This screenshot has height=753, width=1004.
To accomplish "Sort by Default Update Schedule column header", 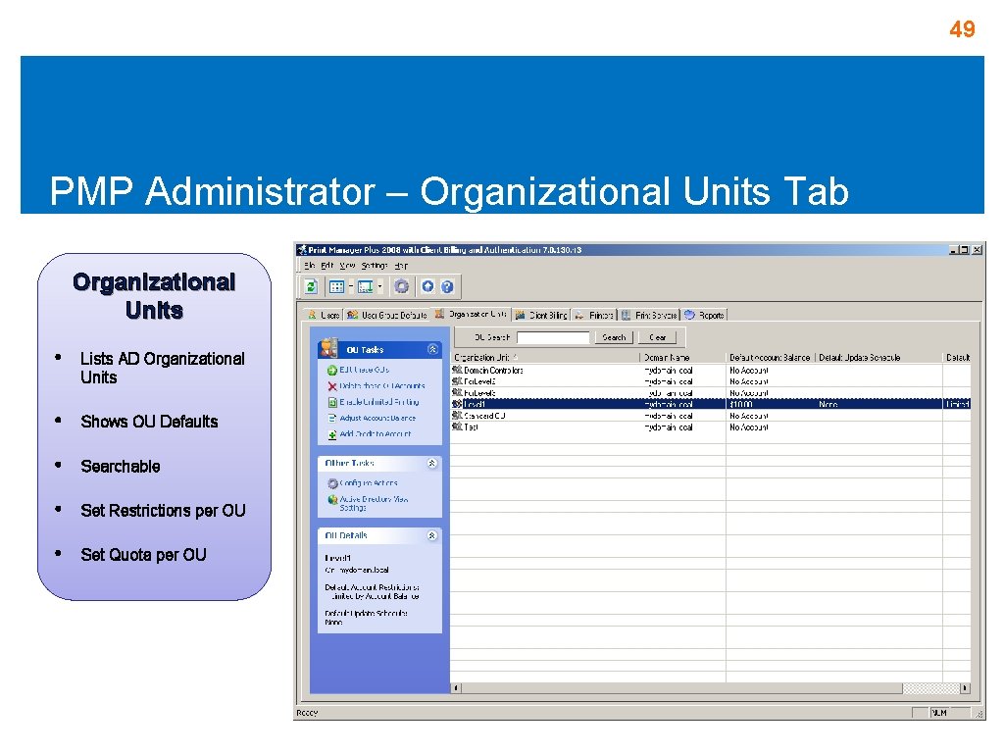I will tap(878, 357).
